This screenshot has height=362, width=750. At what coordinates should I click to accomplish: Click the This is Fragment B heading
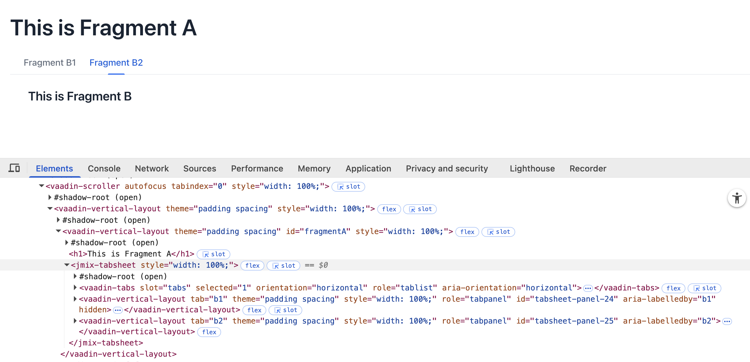[80, 96]
